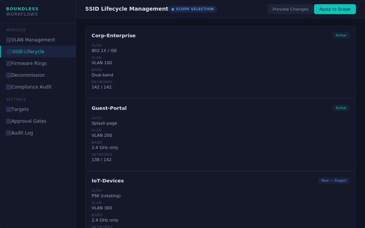The image size is (365, 228).
Task: Click the Compliance Audit icon
Action: [9, 87]
